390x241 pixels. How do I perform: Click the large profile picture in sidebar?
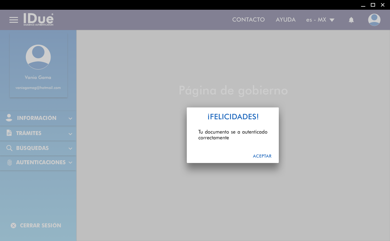(x=38, y=57)
